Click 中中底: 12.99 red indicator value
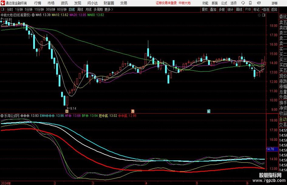 [127, 116]
